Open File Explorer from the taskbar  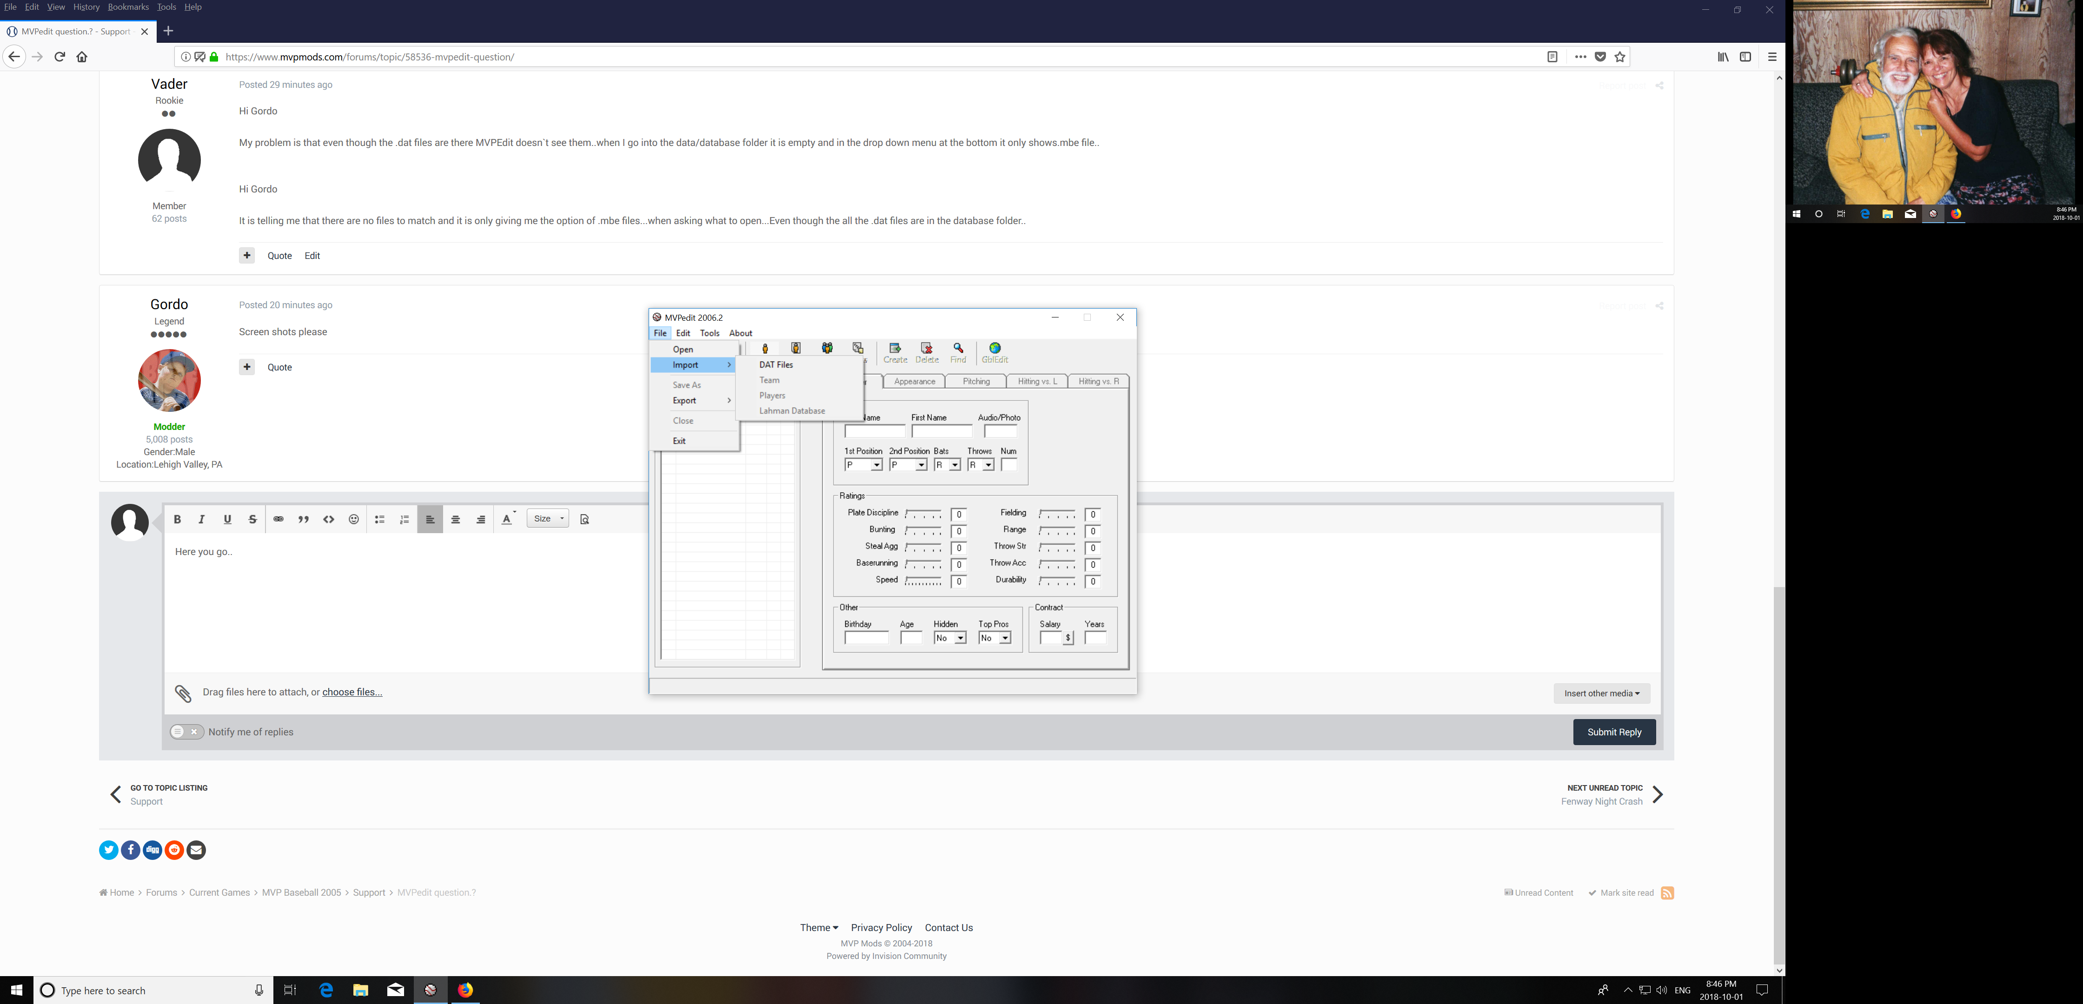pos(361,990)
